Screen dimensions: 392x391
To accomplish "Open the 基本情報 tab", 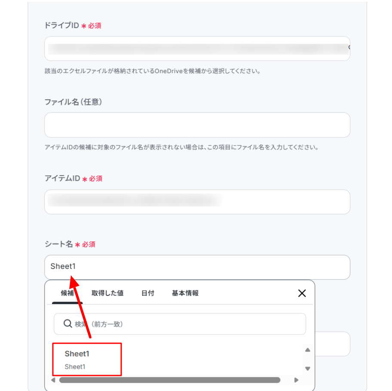I will point(185,293).
